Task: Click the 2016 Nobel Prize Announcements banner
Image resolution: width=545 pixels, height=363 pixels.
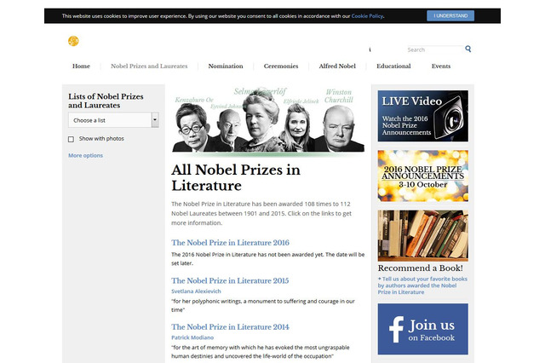Action: 422,176
